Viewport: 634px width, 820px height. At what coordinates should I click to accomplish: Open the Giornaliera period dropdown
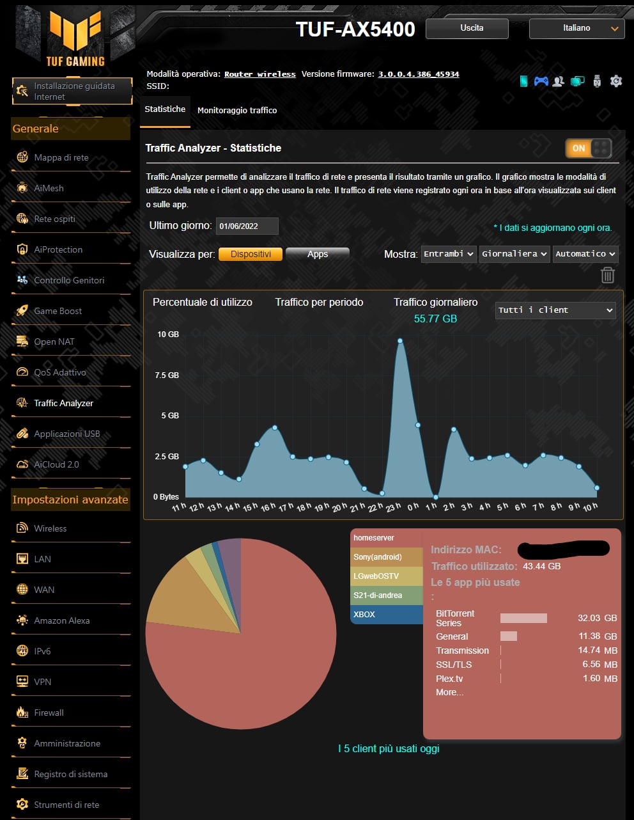pyautogui.click(x=514, y=254)
